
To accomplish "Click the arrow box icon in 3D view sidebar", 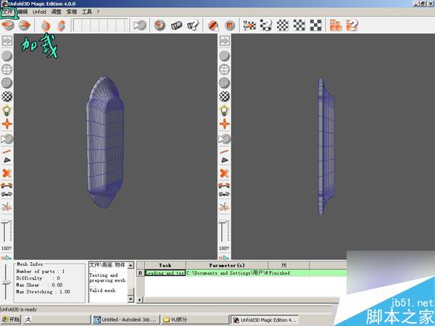I will 7,41.
